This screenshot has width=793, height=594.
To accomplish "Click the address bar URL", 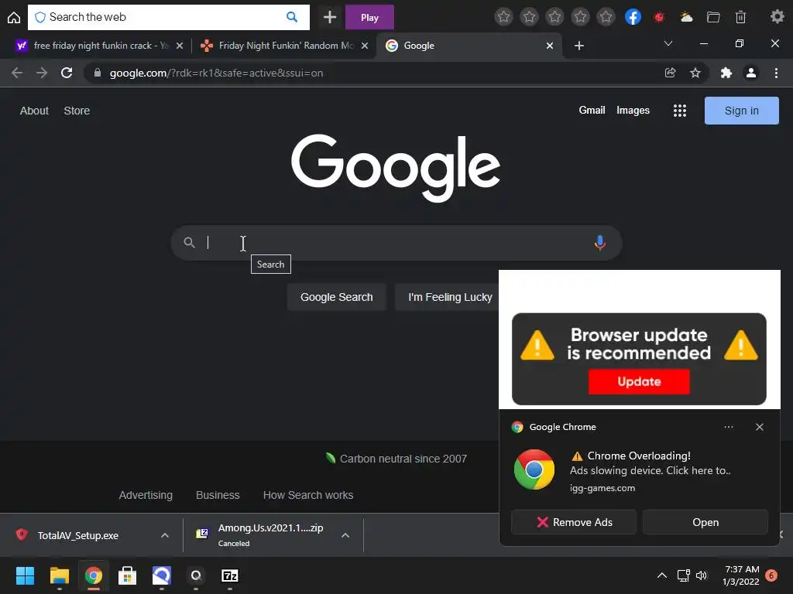I will pos(216,73).
